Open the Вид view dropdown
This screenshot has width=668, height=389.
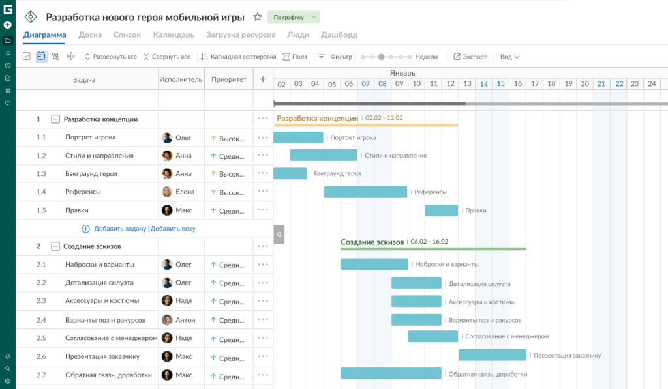(509, 57)
